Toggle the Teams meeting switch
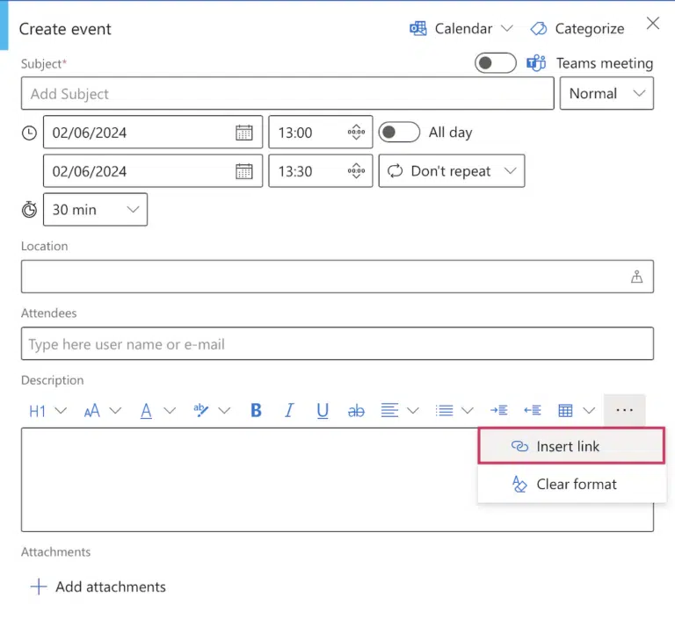The image size is (675, 619). pos(496,63)
